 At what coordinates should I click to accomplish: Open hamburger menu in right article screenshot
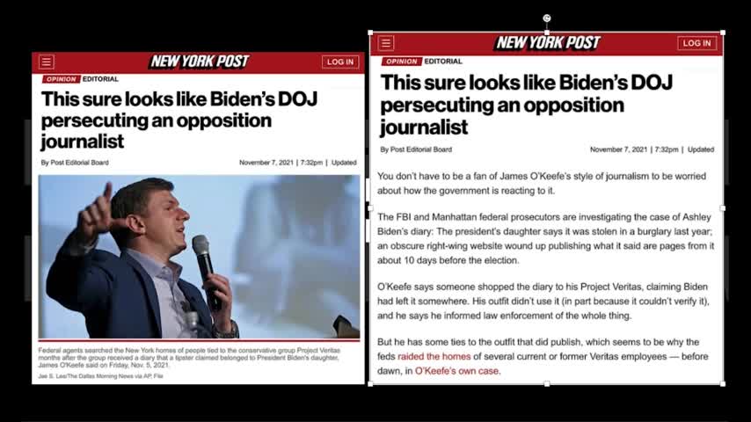click(x=386, y=43)
